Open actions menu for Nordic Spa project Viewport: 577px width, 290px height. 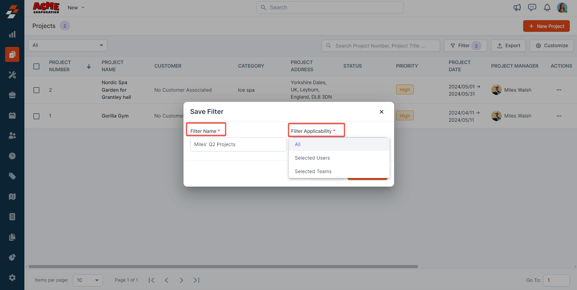coord(559,90)
